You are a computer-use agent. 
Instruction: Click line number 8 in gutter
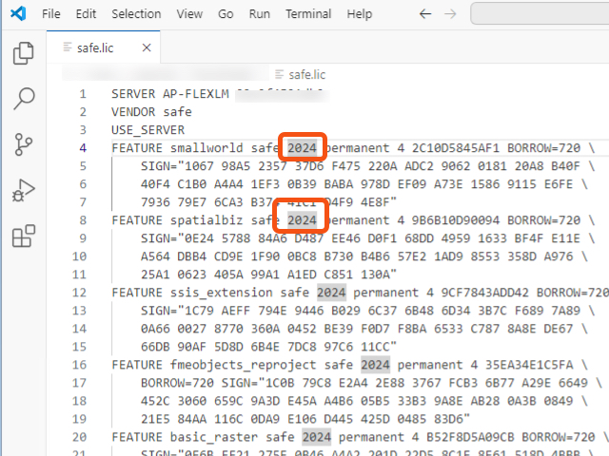pyautogui.click(x=83, y=220)
